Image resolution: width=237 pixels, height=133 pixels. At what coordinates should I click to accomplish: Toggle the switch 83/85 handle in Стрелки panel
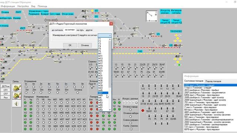click(x=161, y=75)
